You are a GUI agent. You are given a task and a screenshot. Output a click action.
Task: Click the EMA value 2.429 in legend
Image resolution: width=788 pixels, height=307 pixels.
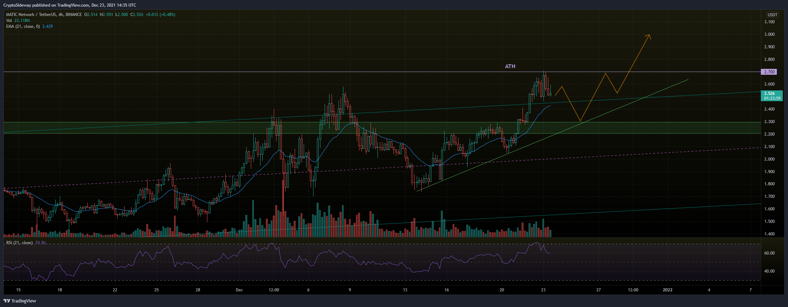click(47, 26)
